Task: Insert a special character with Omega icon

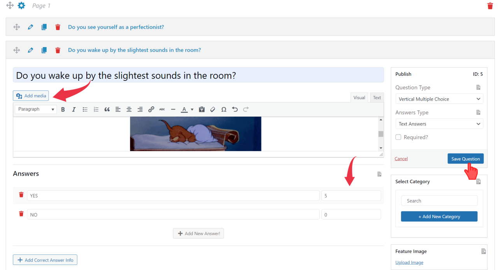Action: (224, 109)
